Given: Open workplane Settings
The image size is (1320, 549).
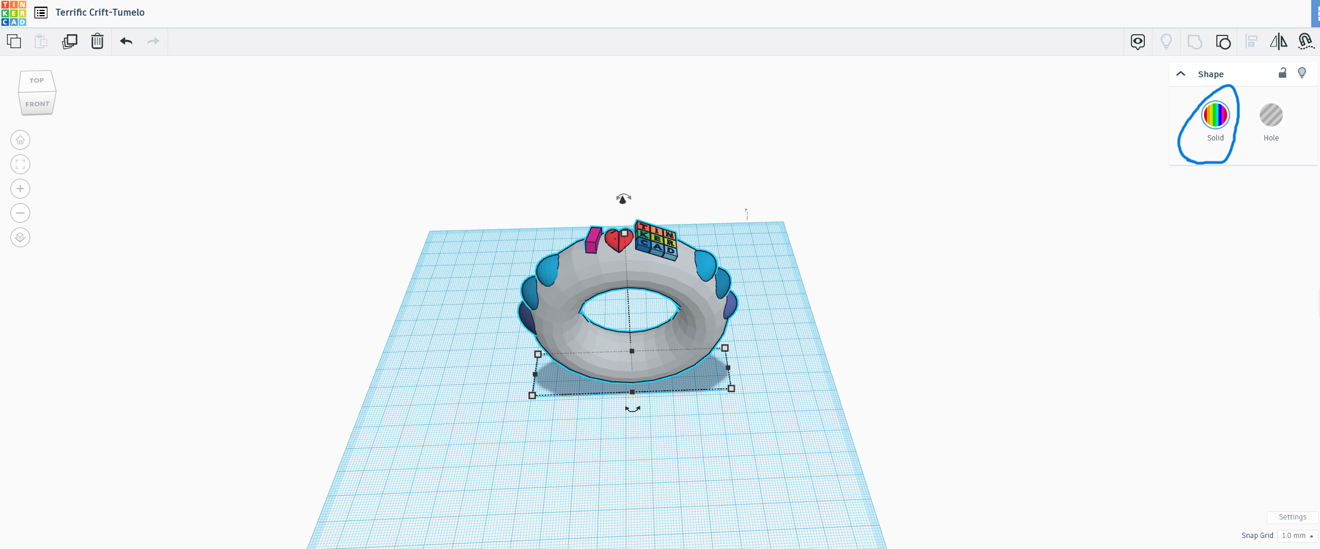Looking at the screenshot, I should pyautogui.click(x=1293, y=517).
